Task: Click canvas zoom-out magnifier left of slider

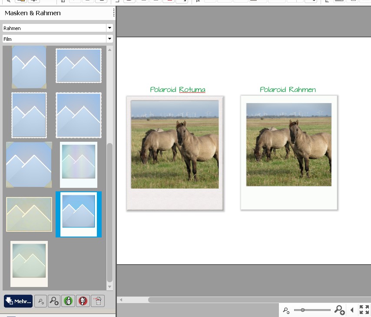Action: [286, 310]
